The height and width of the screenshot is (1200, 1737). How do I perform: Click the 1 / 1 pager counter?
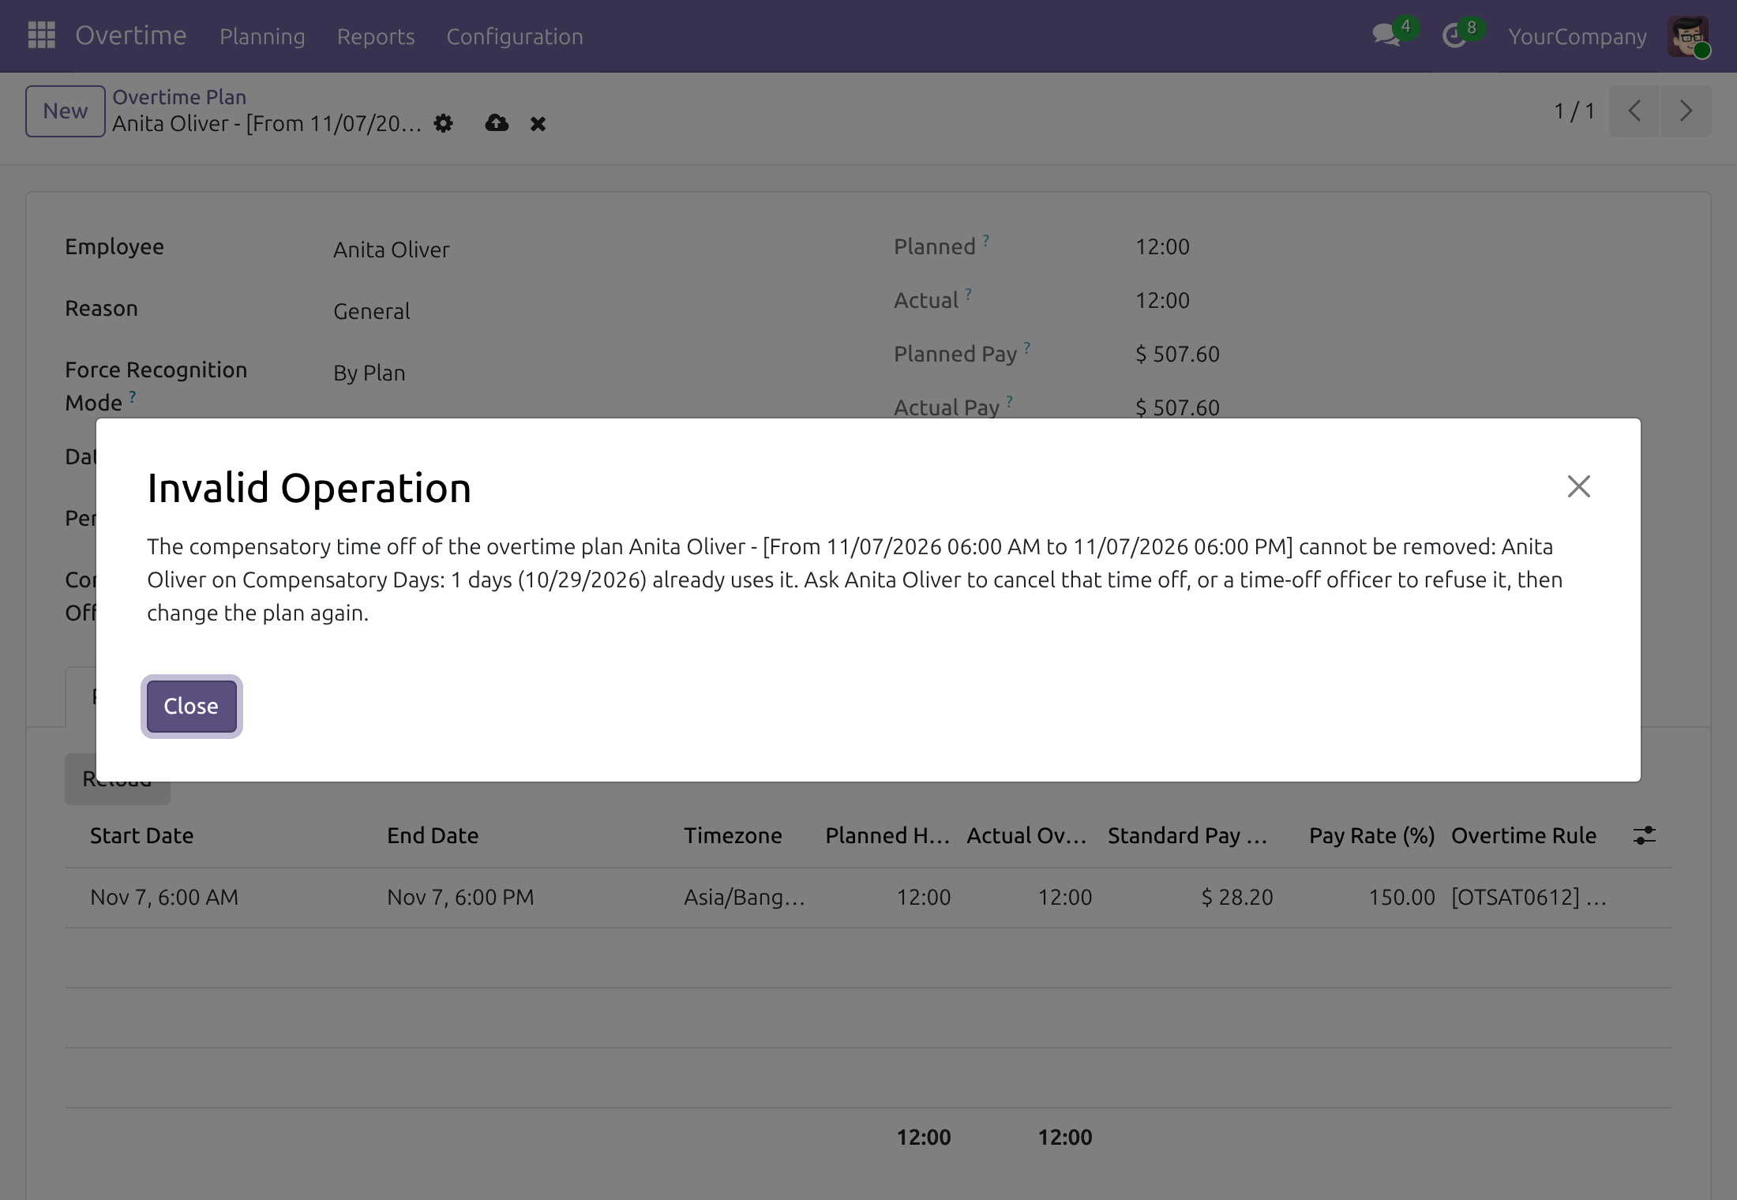(1574, 111)
